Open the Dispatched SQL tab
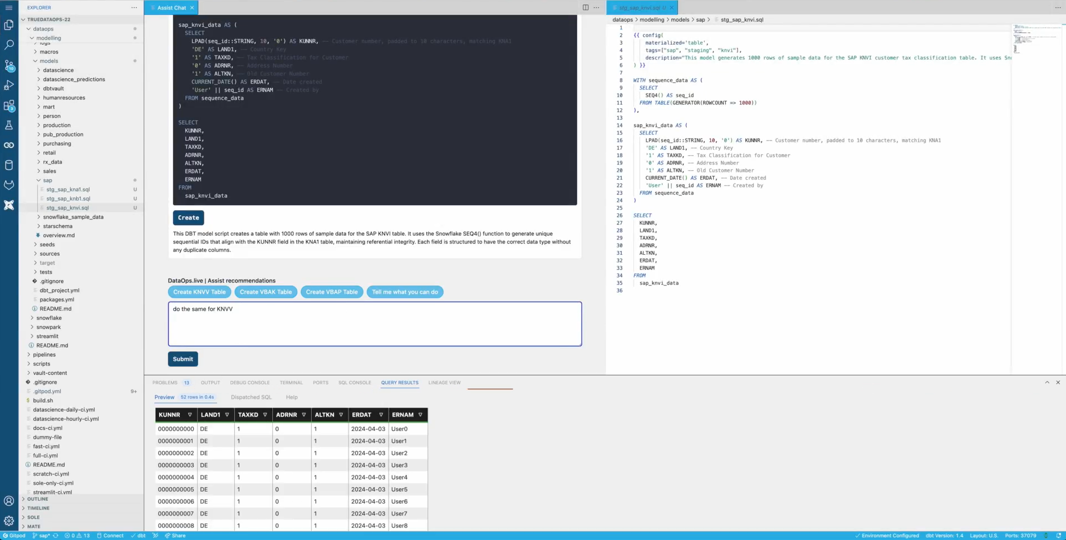Viewport: 1066px width, 540px height. click(250, 397)
